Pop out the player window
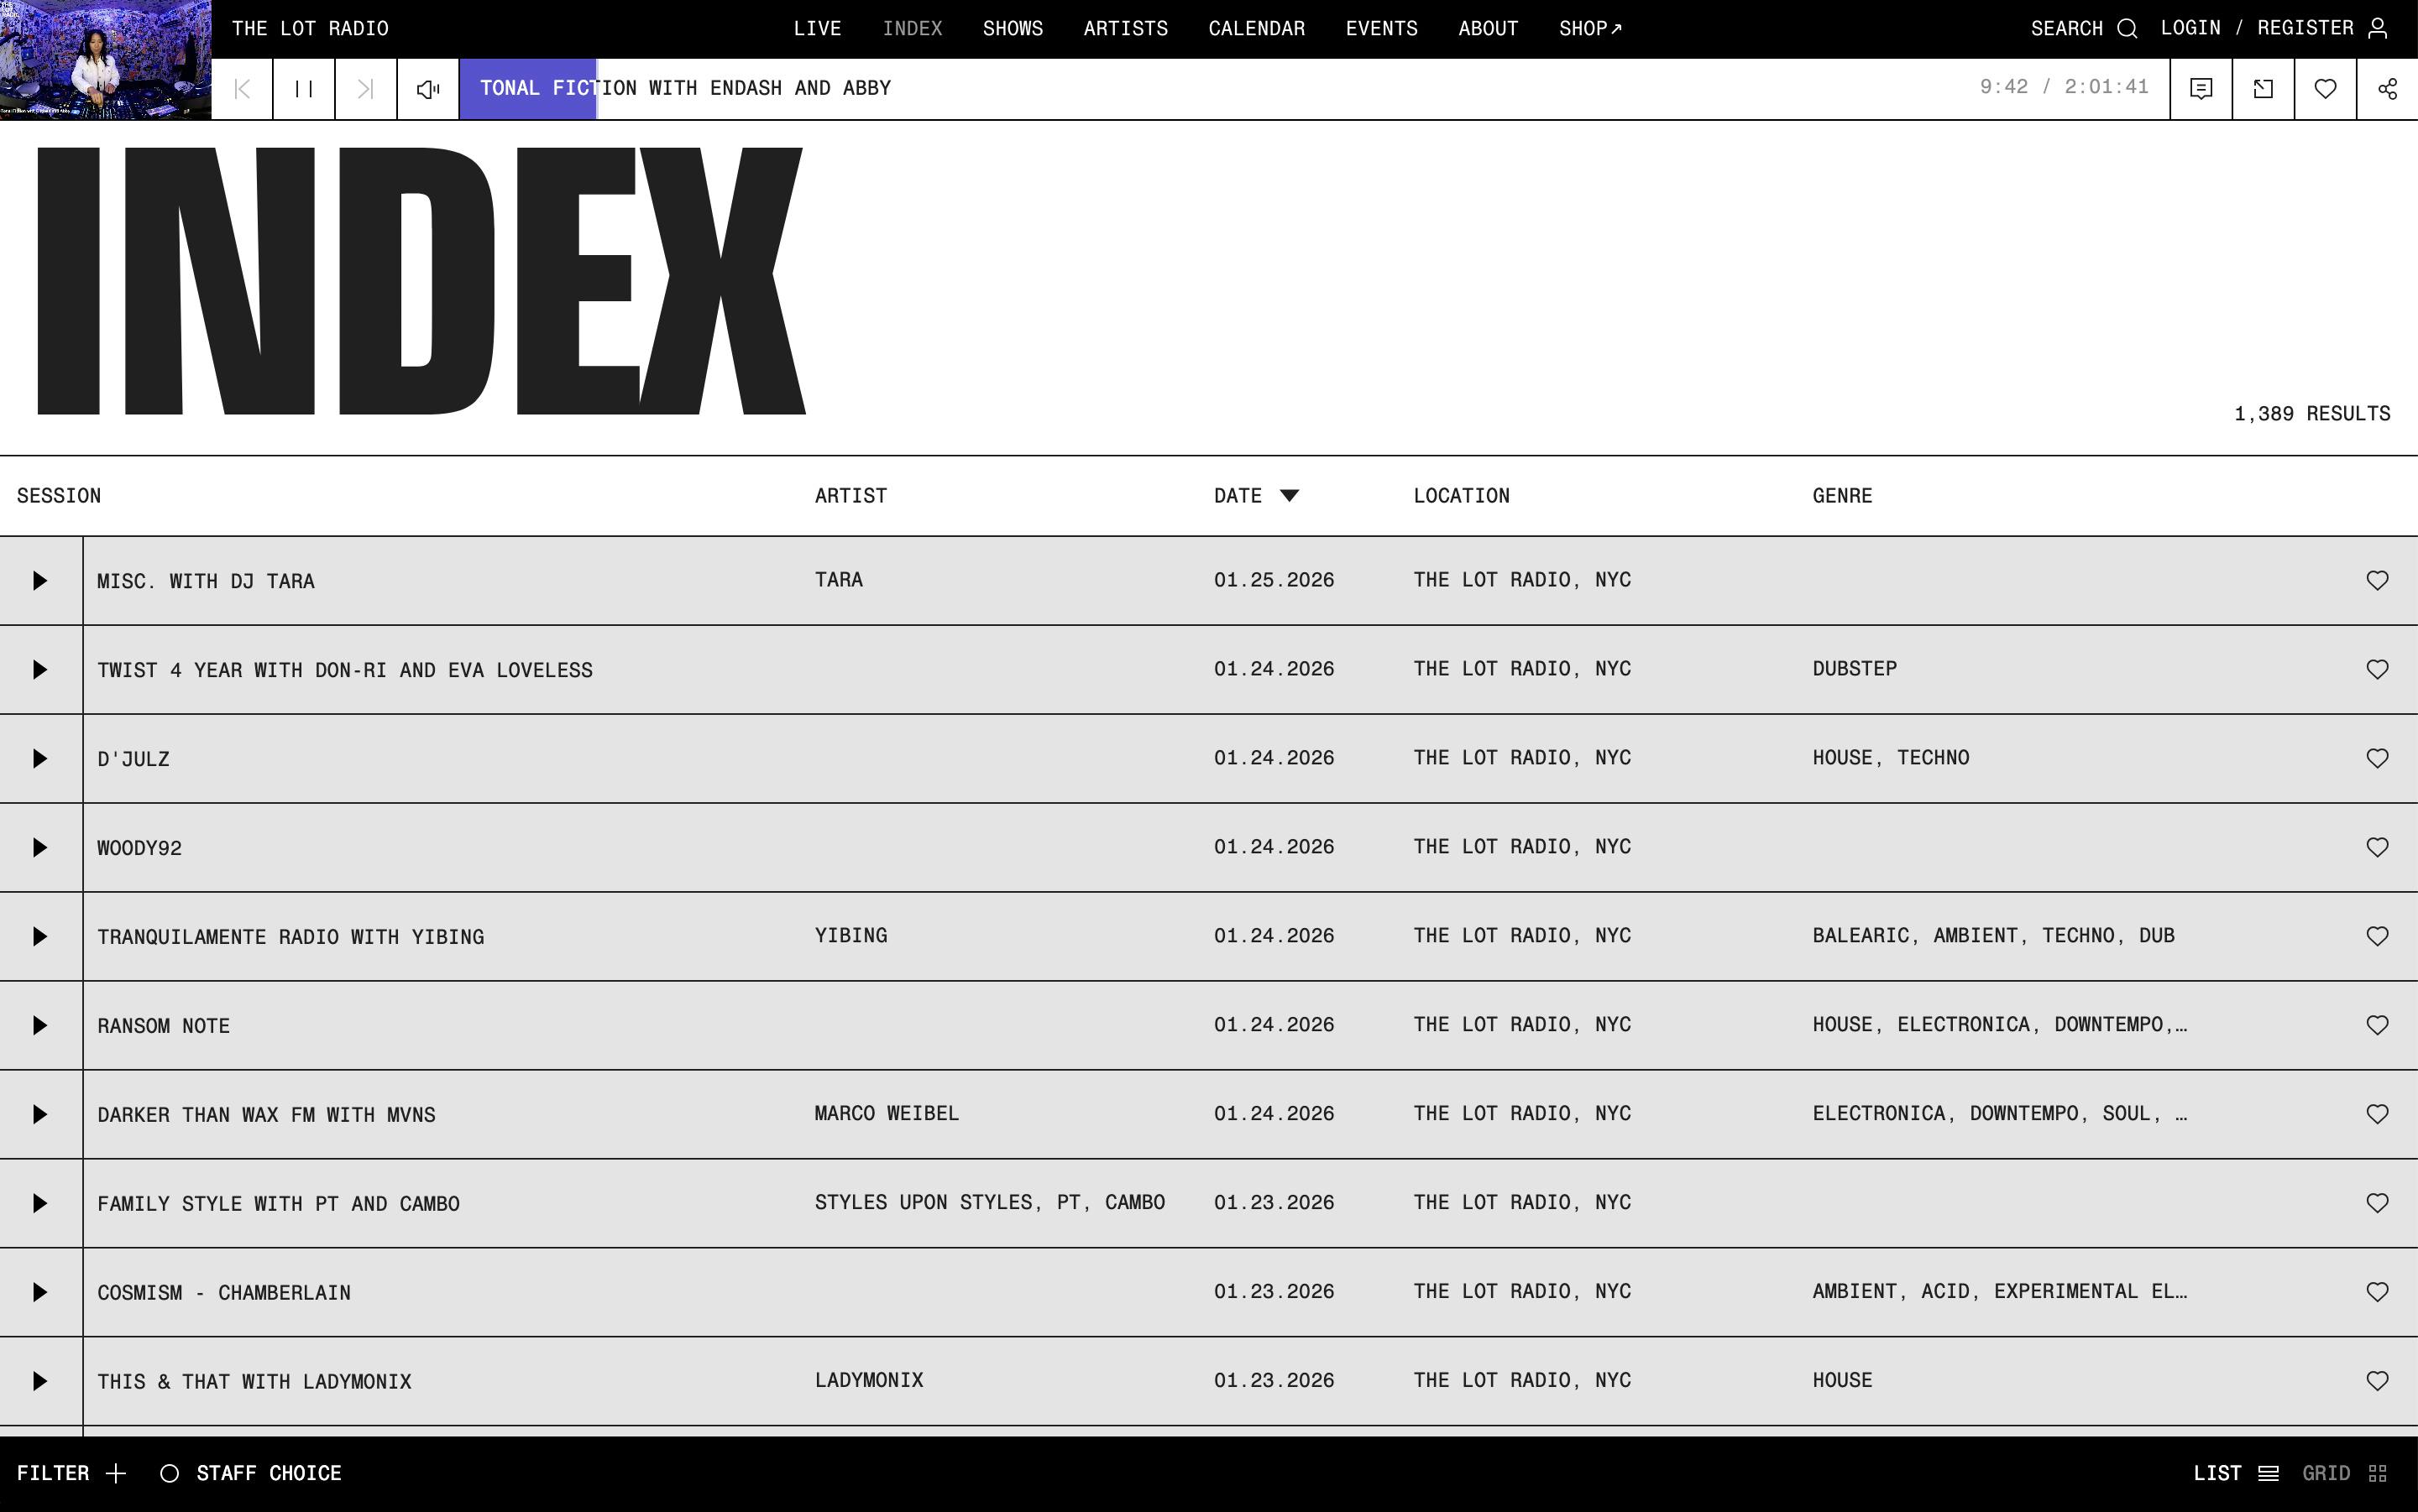The width and height of the screenshot is (2418, 1512). [x=2262, y=89]
